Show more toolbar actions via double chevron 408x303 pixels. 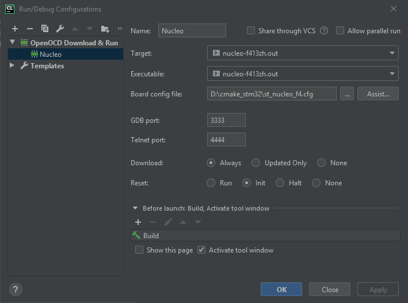pos(120,28)
